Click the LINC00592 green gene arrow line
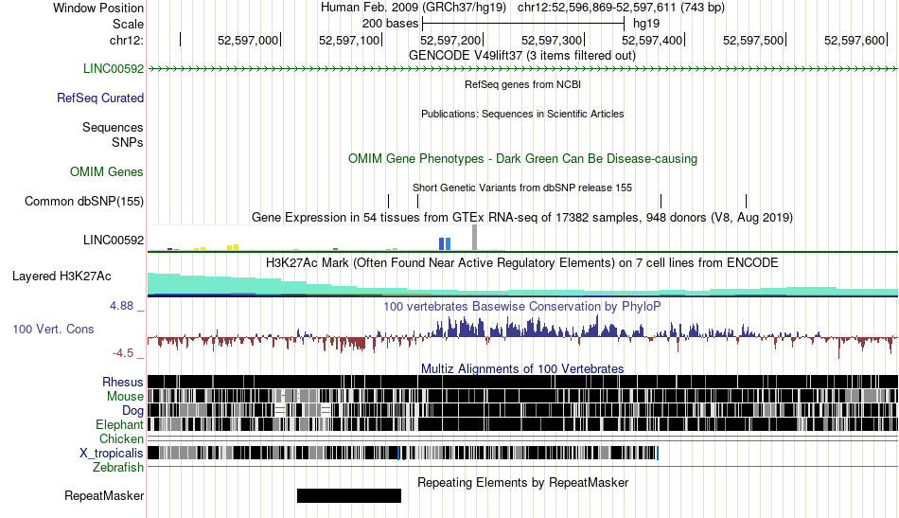The height and width of the screenshot is (518, 899). click(522, 69)
